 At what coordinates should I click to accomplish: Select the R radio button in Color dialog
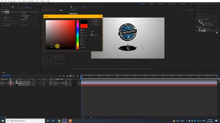click(x=81, y=39)
